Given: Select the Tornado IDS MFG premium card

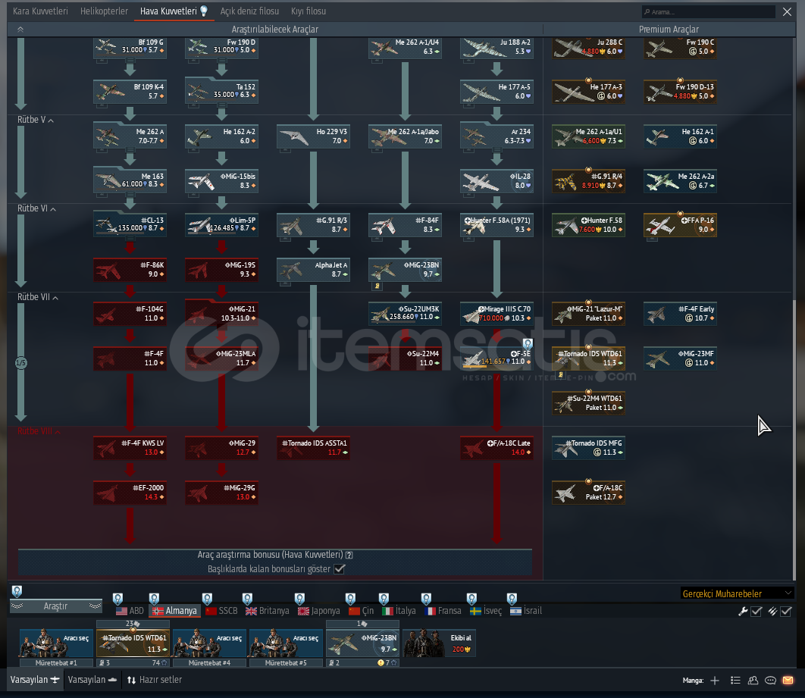Looking at the screenshot, I should point(588,448).
